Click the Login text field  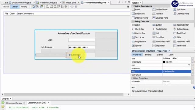(x=82, y=40)
